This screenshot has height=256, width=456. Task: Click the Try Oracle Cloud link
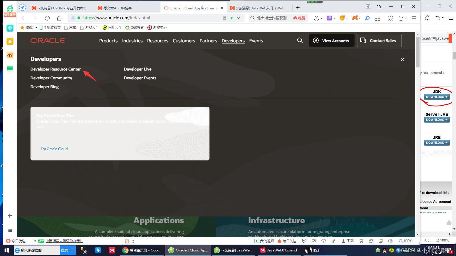(x=54, y=149)
